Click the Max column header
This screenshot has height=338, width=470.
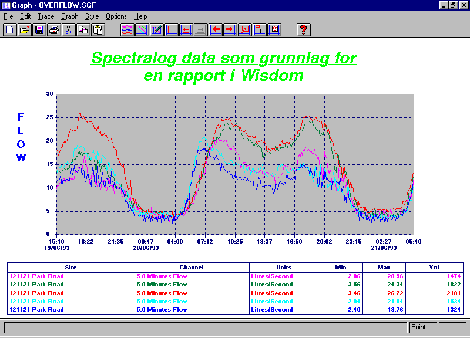pyautogui.click(x=384, y=268)
